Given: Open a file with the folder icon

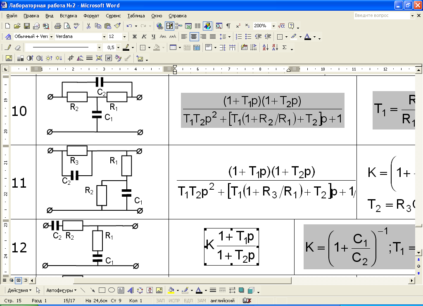Looking at the screenshot, I should [17, 26].
